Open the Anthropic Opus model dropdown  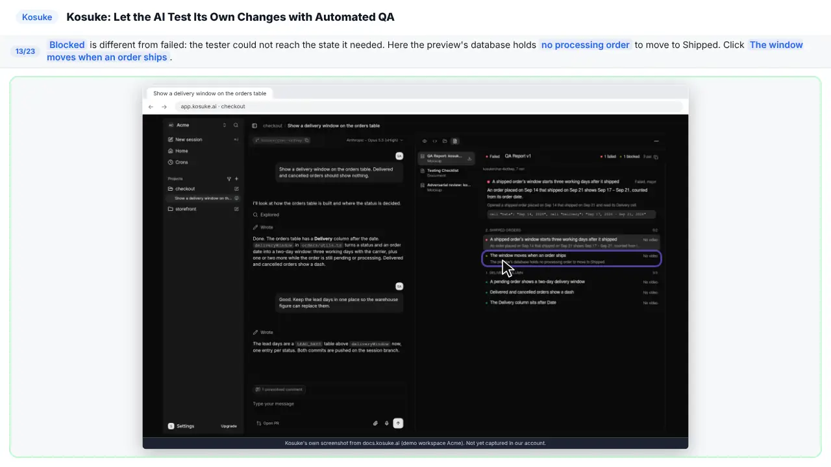click(x=375, y=140)
